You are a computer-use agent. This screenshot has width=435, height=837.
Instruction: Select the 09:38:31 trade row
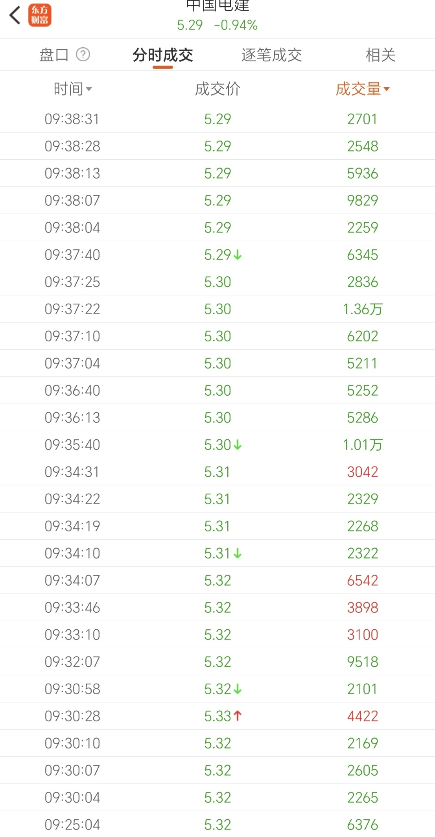(217, 119)
